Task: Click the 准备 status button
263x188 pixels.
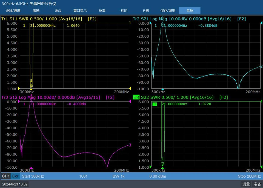Action: pos(257,184)
